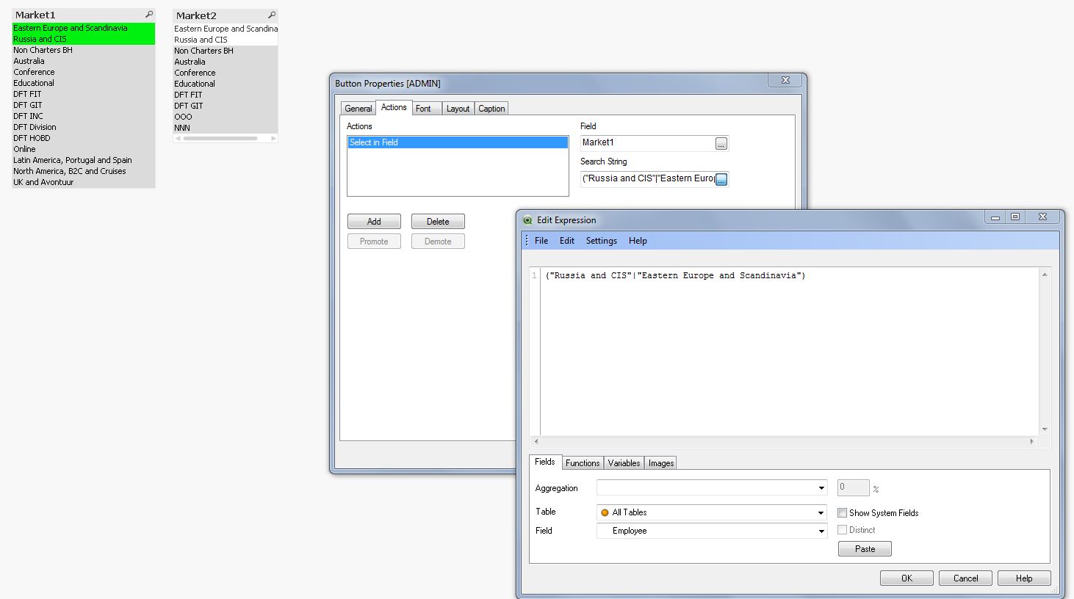Select the Functions tab
The height and width of the screenshot is (599, 1074).
coord(583,463)
